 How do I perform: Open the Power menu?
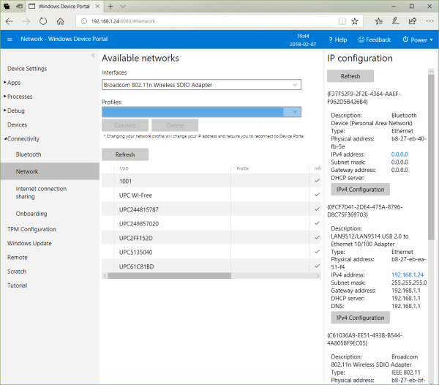coord(418,40)
